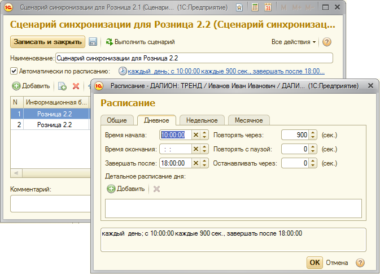Click the left arrow of table horizontal scrollbar
380x274 pixels.
16,173
